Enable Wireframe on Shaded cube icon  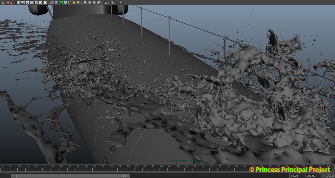click(65, 3)
